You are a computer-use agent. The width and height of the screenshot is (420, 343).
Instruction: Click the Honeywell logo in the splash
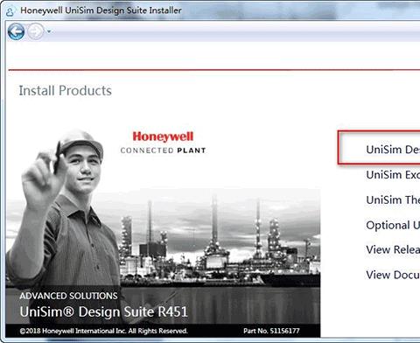(163, 136)
